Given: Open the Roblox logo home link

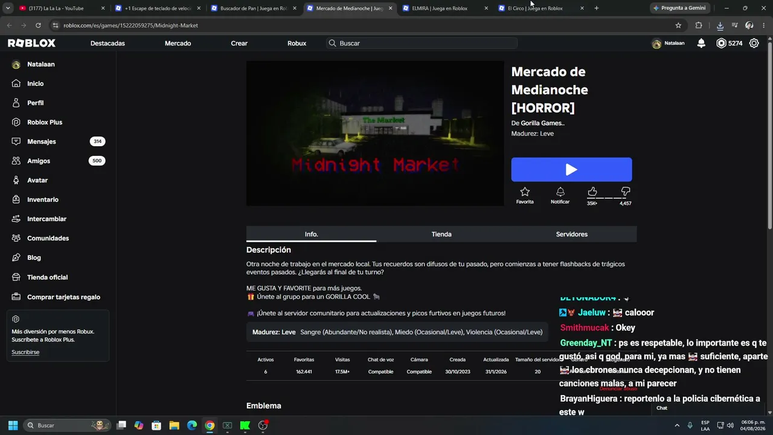Looking at the screenshot, I should 31,43.
